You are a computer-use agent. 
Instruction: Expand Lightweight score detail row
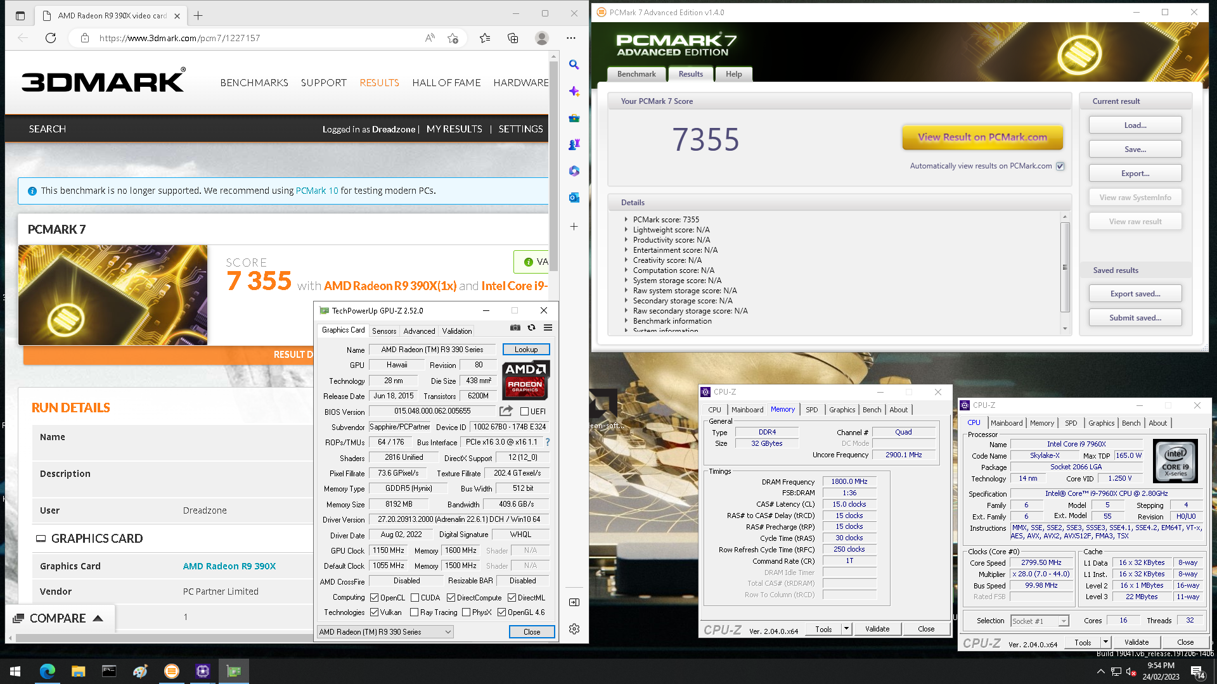(626, 230)
